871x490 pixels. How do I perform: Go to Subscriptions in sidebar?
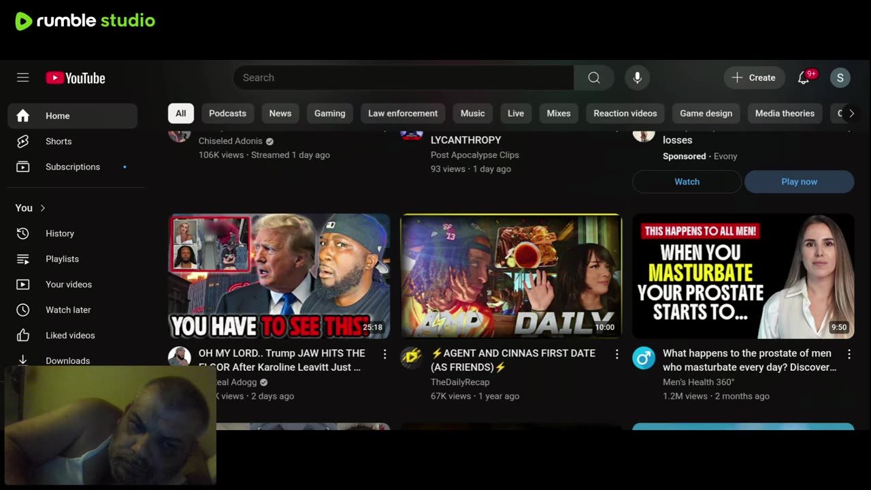click(x=73, y=167)
